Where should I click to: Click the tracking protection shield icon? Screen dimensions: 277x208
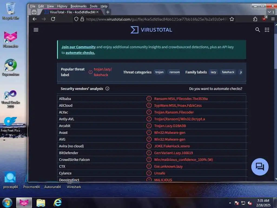(x=76, y=19)
